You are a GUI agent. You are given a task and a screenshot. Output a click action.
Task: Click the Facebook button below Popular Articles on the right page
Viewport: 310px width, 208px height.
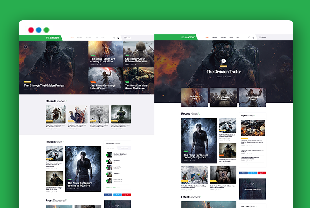[x=243, y=173]
